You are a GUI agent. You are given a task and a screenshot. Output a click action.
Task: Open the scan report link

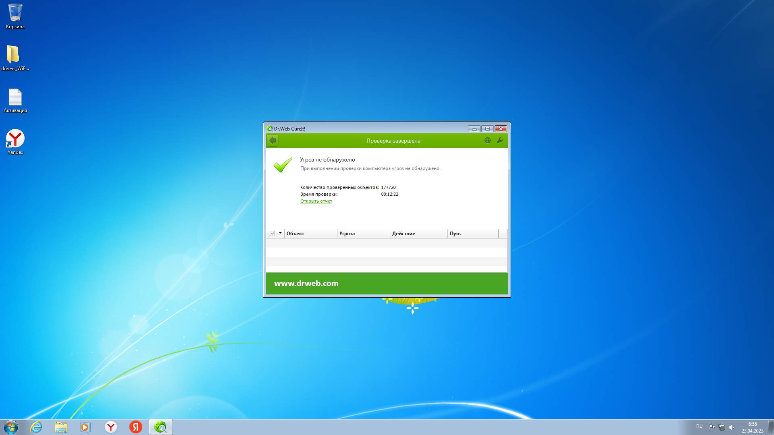click(x=316, y=201)
